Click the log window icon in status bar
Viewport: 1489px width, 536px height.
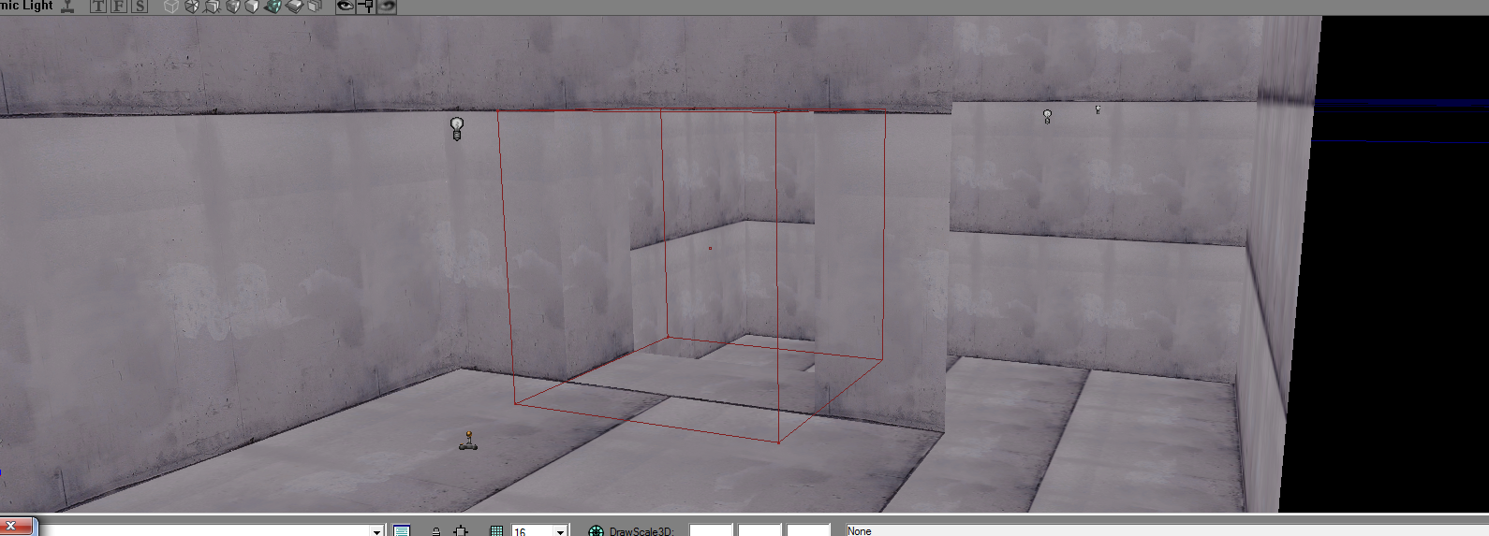(x=402, y=530)
